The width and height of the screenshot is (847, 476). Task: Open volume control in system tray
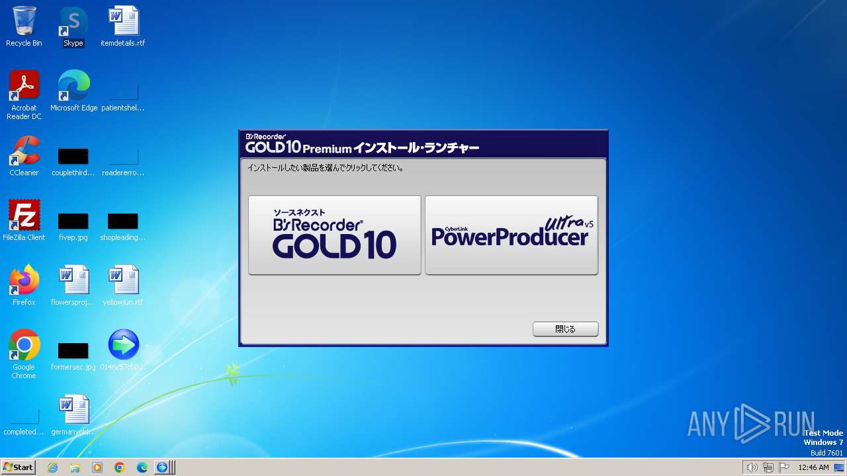752,467
